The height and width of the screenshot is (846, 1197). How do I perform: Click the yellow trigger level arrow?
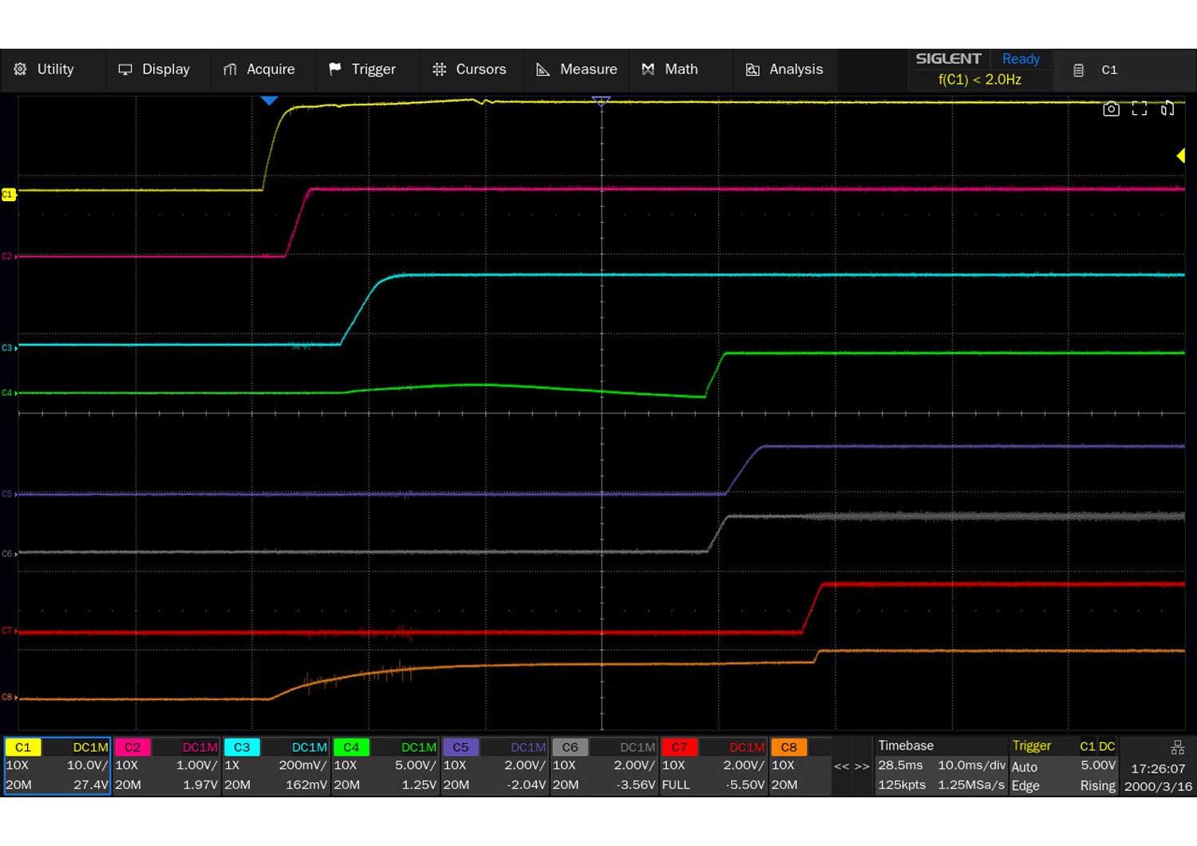click(x=1180, y=156)
